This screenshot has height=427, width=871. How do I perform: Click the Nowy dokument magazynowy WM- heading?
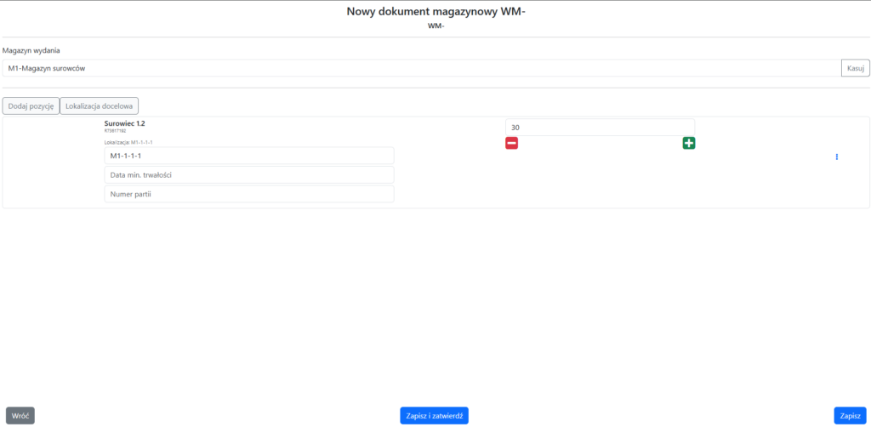[x=435, y=11]
